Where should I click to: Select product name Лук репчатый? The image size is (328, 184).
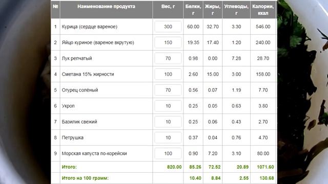coord(77,58)
